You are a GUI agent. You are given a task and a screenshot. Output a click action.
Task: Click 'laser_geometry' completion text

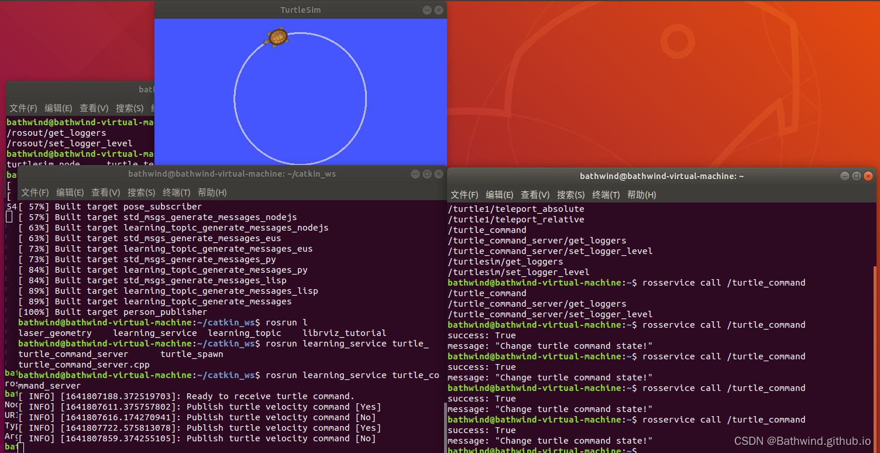point(55,333)
